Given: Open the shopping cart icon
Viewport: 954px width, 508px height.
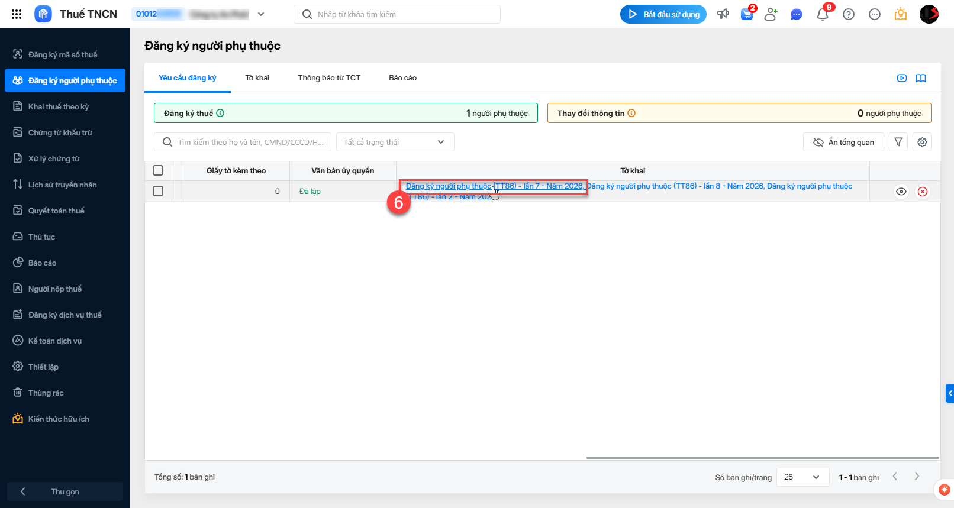Looking at the screenshot, I should click(747, 14).
